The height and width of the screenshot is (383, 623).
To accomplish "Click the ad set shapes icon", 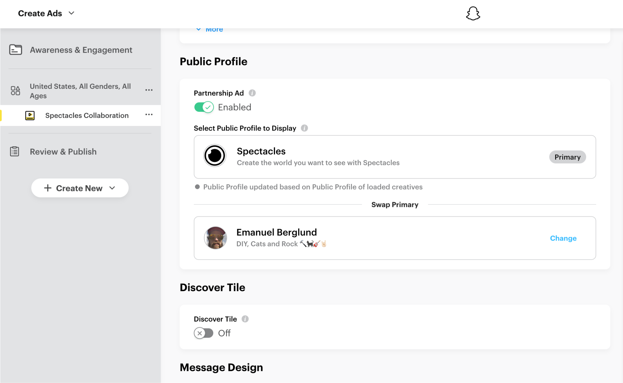I will [x=16, y=91].
